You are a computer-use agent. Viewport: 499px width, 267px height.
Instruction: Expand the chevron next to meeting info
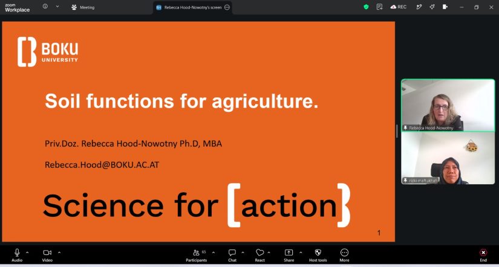(57, 7)
